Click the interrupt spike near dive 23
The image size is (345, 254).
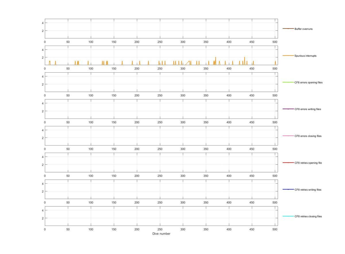tap(55, 63)
